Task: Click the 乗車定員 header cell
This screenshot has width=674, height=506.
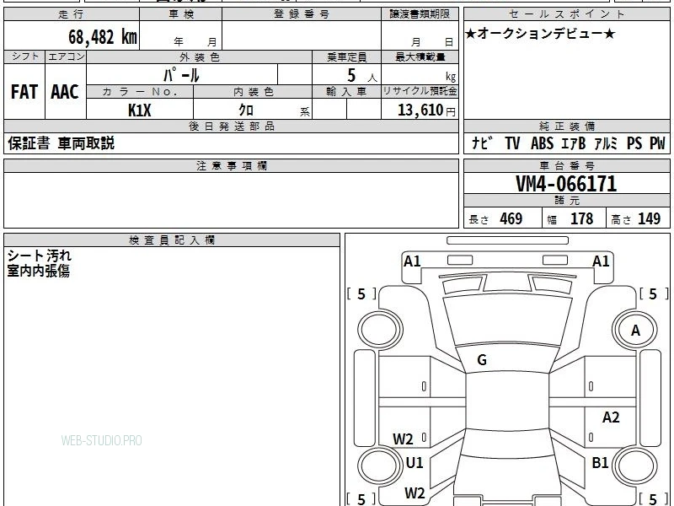Action: 347,57
